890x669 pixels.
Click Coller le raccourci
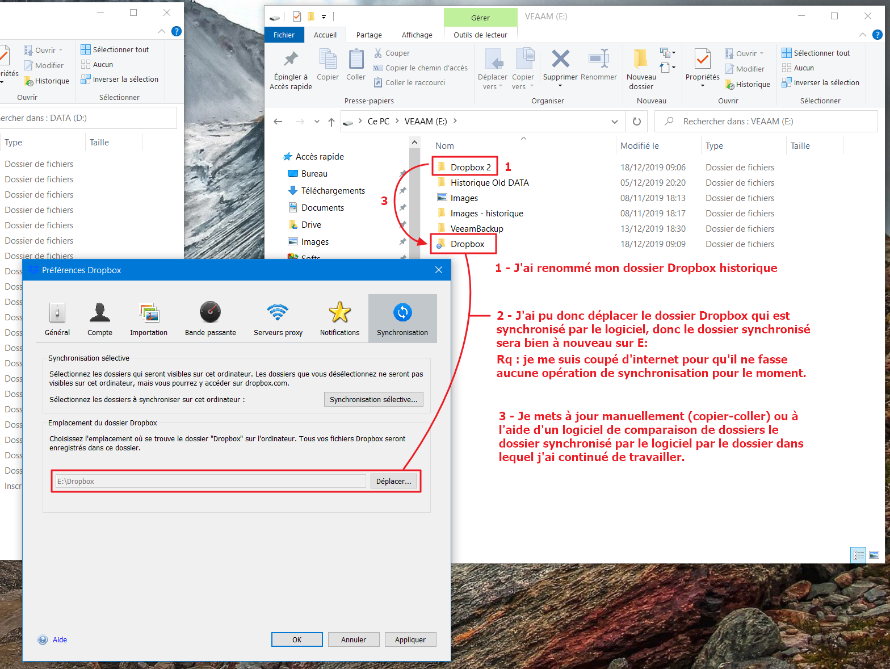coord(409,82)
